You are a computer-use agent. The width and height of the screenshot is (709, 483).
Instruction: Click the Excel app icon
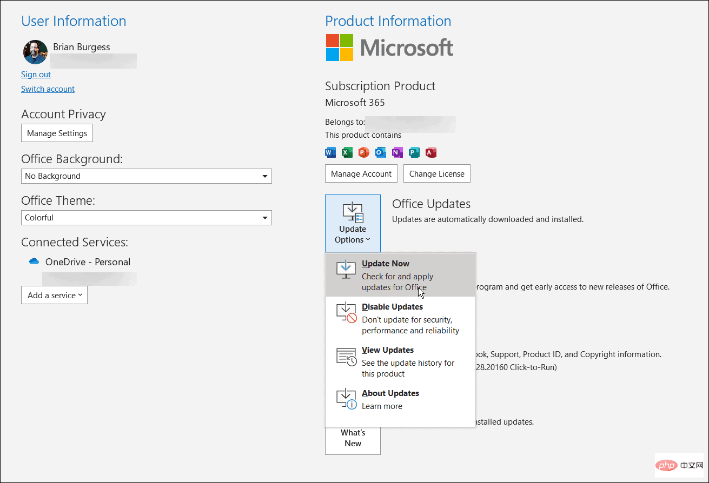pyautogui.click(x=347, y=152)
